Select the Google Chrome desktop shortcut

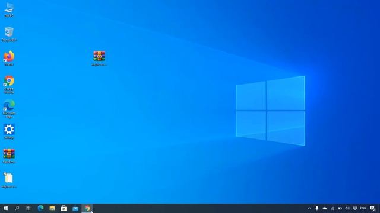tap(9, 84)
